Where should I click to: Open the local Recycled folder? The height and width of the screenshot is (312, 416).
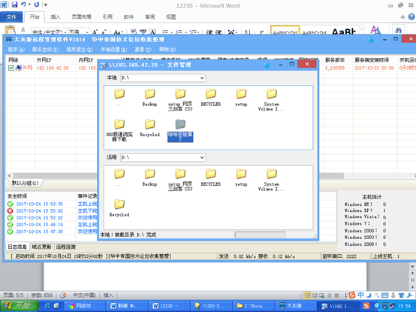click(149, 128)
